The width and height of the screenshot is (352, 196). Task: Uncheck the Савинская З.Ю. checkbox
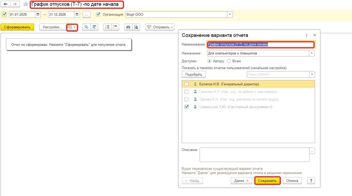pos(186,107)
